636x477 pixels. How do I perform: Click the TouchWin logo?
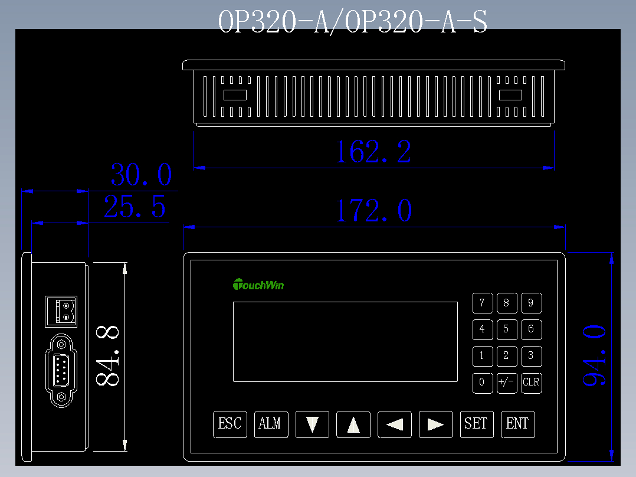pos(259,284)
